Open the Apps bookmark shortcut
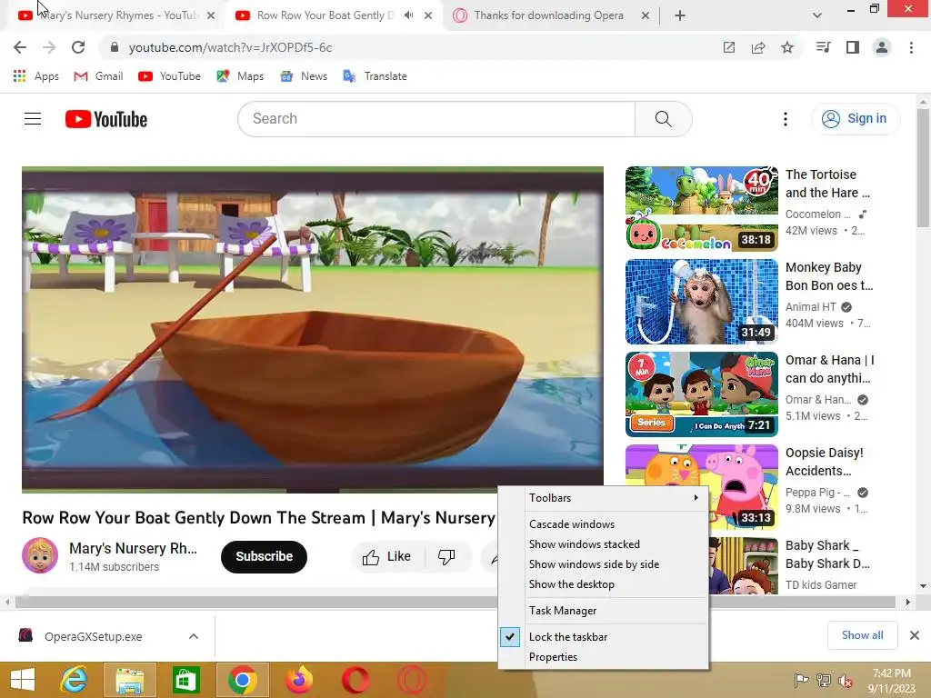Image resolution: width=931 pixels, height=698 pixels. pyautogui.click(x=36, y=76)
